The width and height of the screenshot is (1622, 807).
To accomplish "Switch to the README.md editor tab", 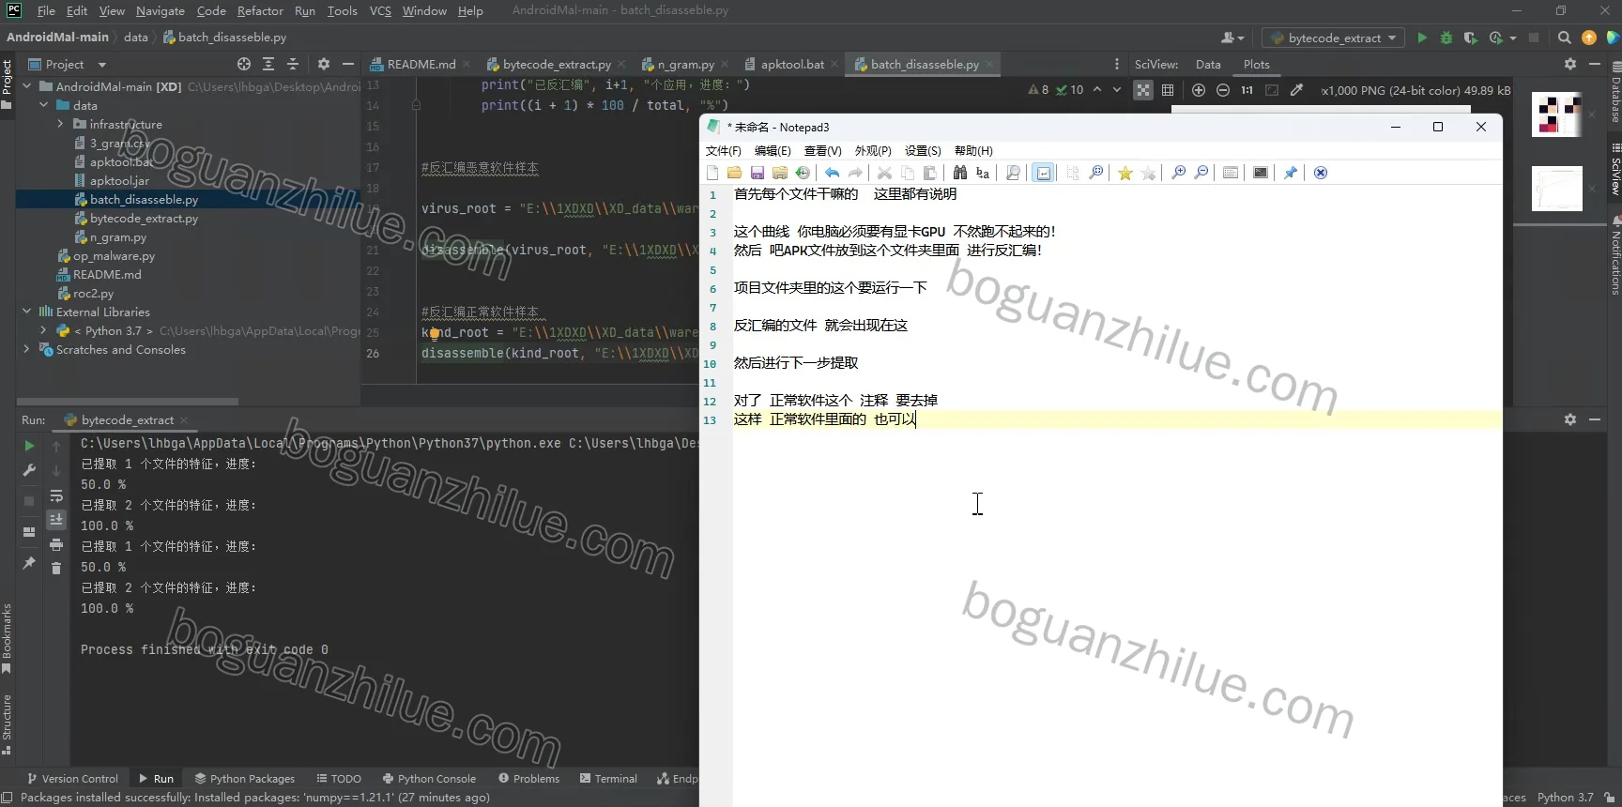I will [421, 65].
